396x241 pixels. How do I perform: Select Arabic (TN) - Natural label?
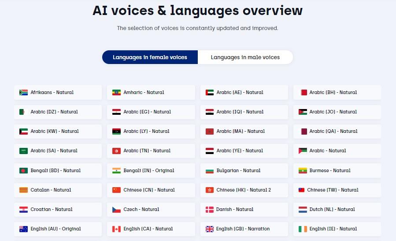coord(147,151)
